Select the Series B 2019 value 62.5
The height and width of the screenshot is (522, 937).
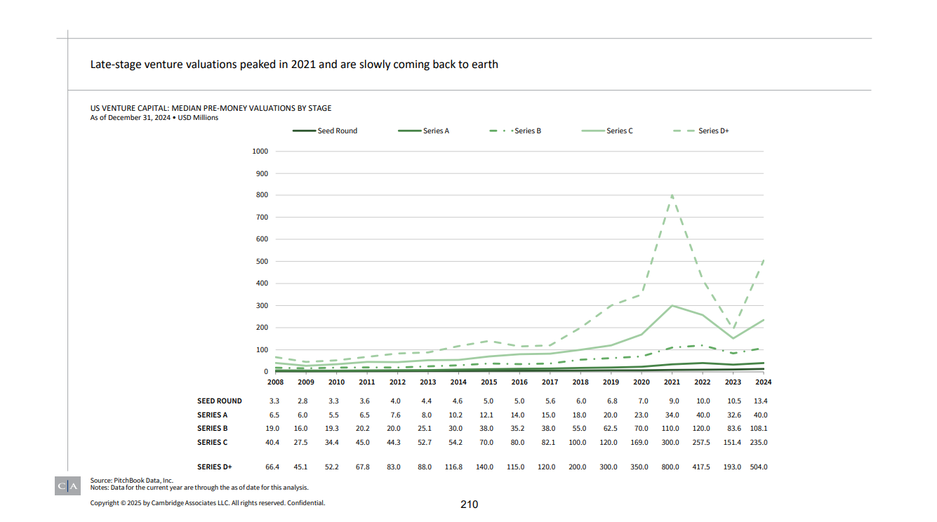[609, 428]
